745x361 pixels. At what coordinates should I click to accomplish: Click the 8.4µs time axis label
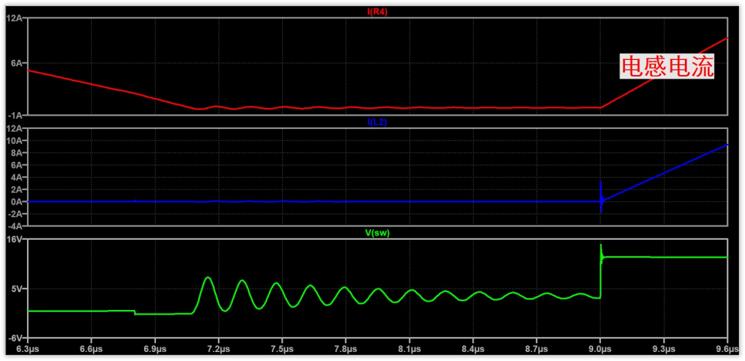click(473, 349)
